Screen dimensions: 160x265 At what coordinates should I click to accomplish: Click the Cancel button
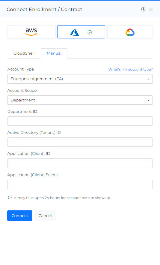click(45, 215)
